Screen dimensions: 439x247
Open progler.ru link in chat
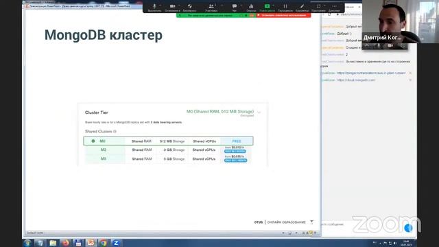coord(371,73)
